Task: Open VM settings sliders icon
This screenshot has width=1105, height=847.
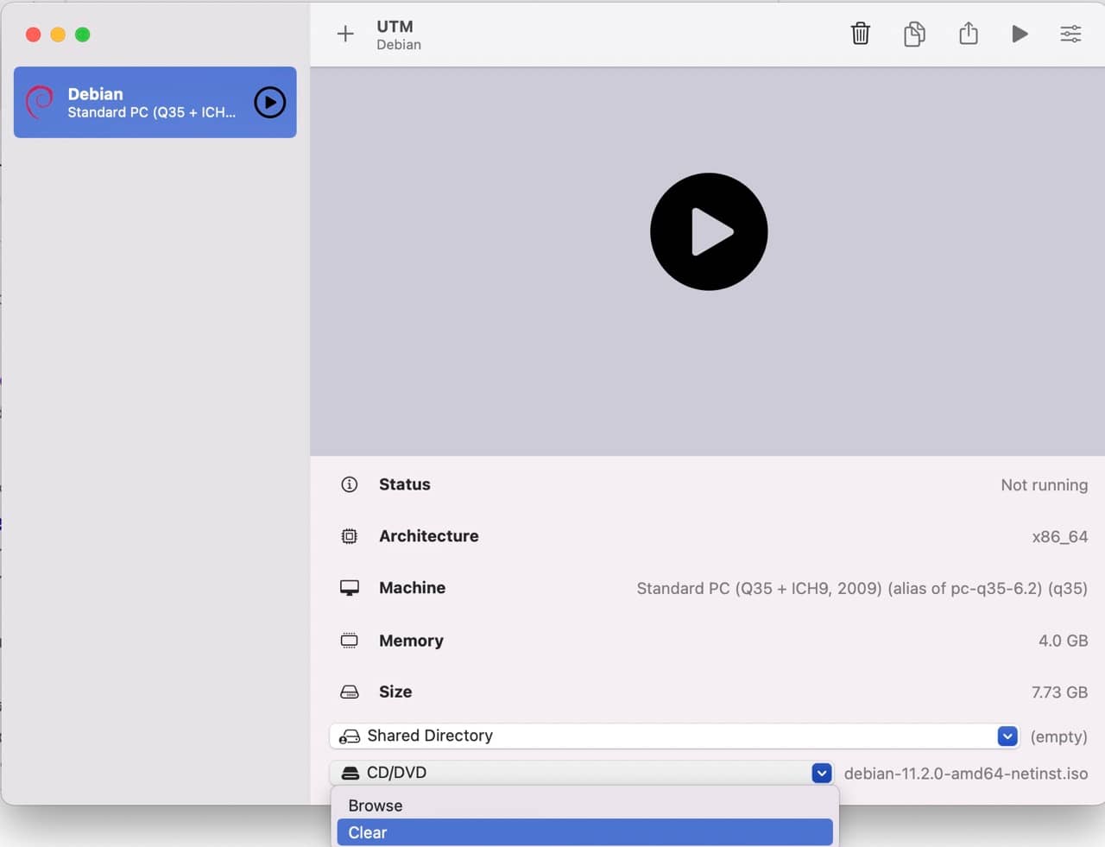Action: click(1070, 34)
